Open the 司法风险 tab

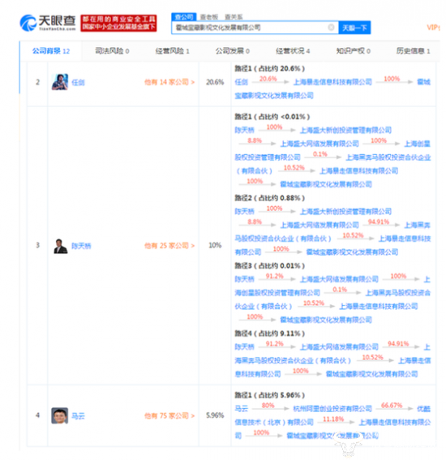[112, 51]
